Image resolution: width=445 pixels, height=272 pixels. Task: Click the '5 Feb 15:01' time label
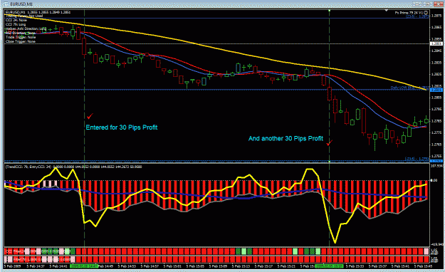172,266
